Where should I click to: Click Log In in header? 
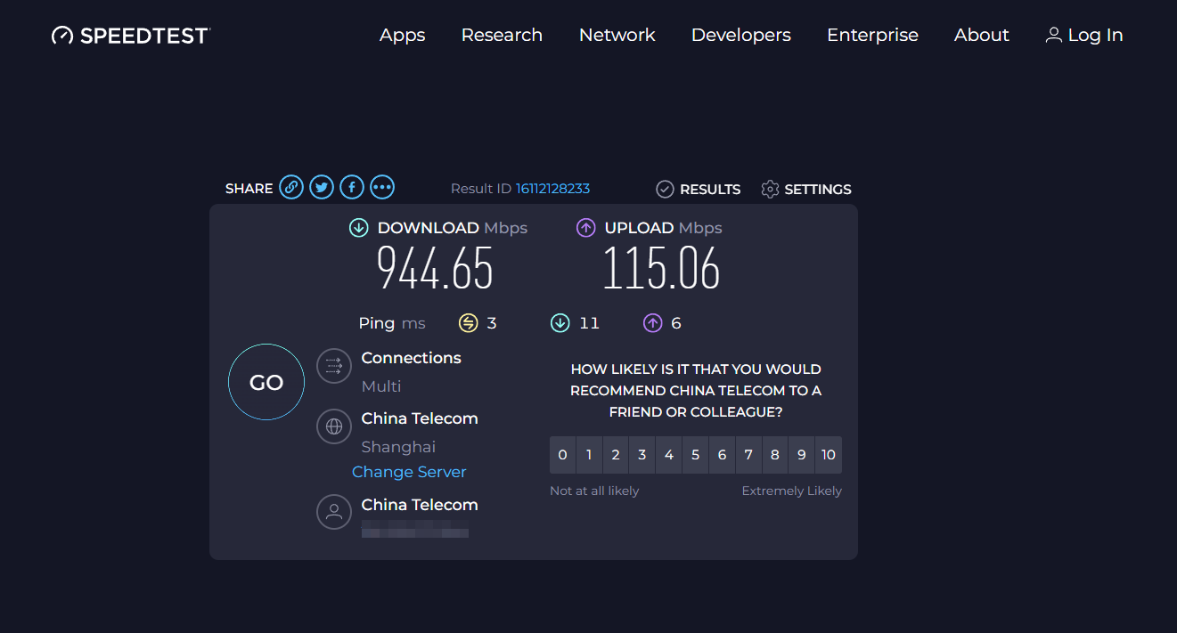[x=1083, y=36]
